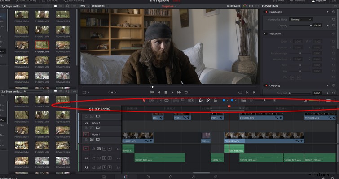This screenshot has height=179, width=339.
Task: Click the 01:03:24:08 timeline timecode display
Action: (100, 109)
